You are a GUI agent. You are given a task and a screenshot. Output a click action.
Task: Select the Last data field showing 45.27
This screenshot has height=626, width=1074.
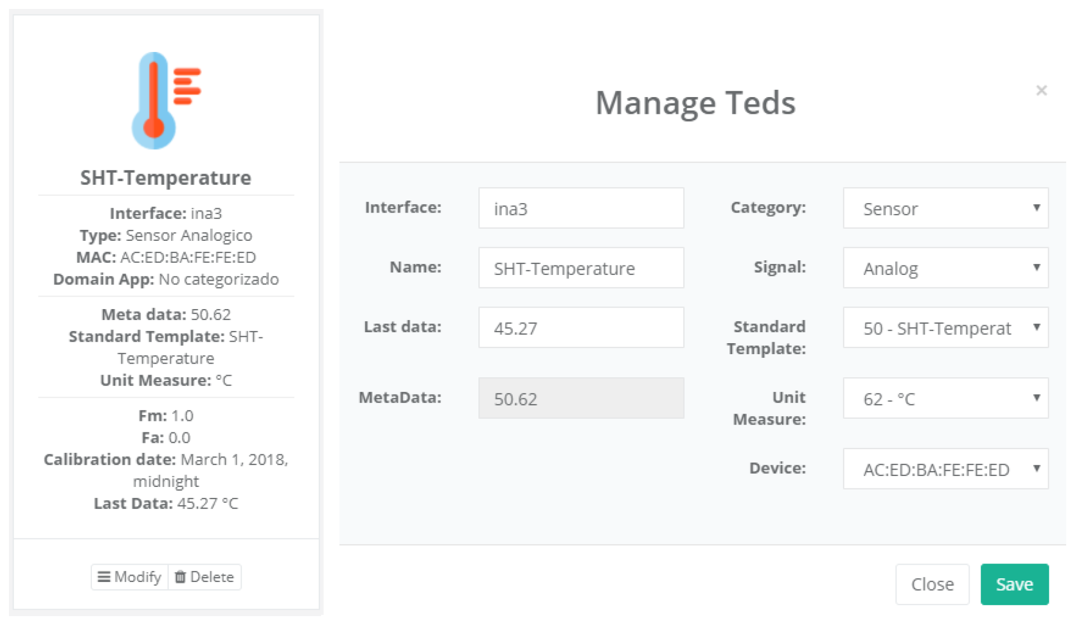(581, 328)
